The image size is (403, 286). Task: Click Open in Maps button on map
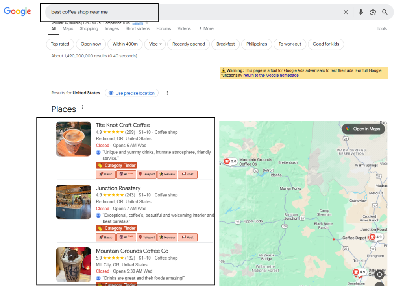tap(363, 129)
